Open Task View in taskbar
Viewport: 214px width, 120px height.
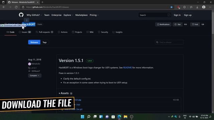point(95,117)
